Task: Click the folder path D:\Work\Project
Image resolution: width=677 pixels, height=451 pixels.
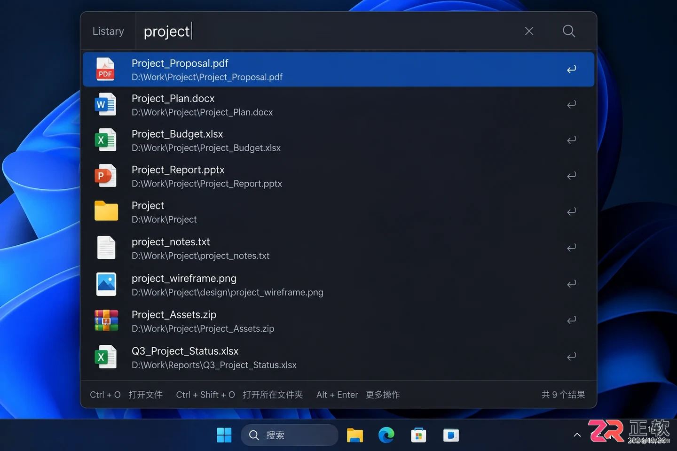Action: coord(164,219)
